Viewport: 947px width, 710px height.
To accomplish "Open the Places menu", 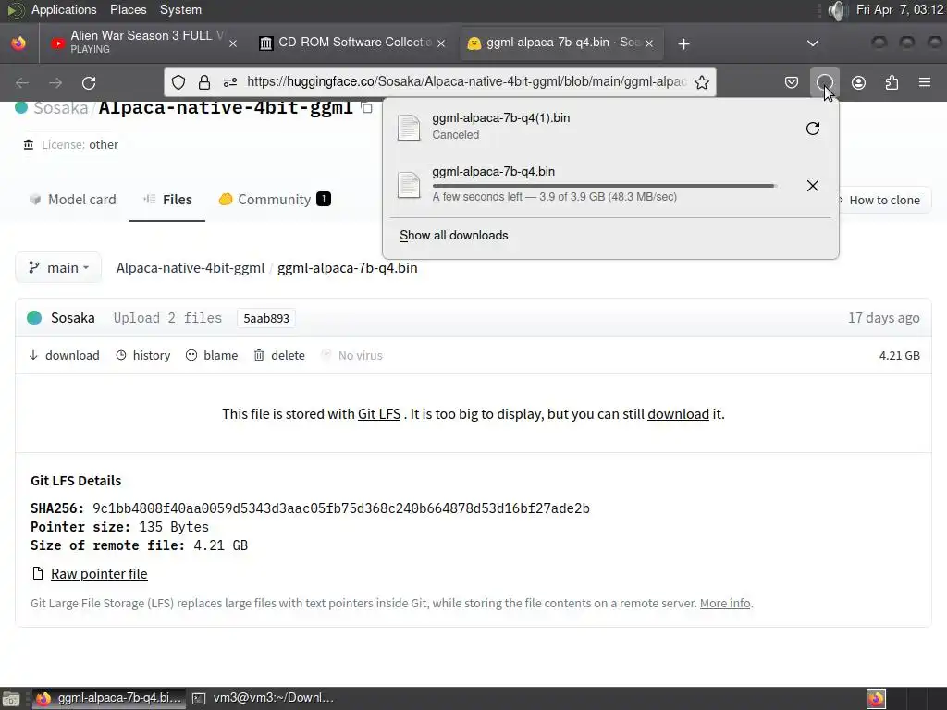I will click(128, 9).
